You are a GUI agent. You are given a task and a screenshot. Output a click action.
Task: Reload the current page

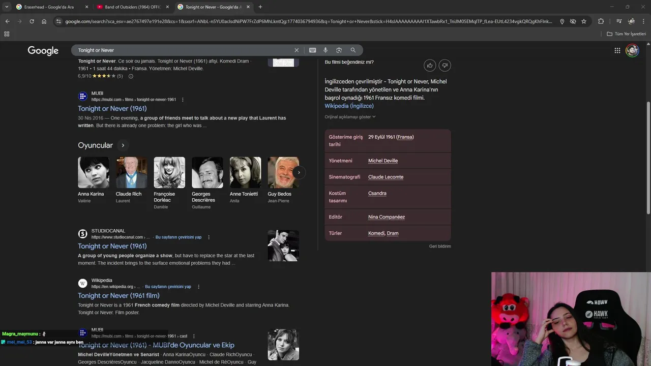click(x=32, y=21)
